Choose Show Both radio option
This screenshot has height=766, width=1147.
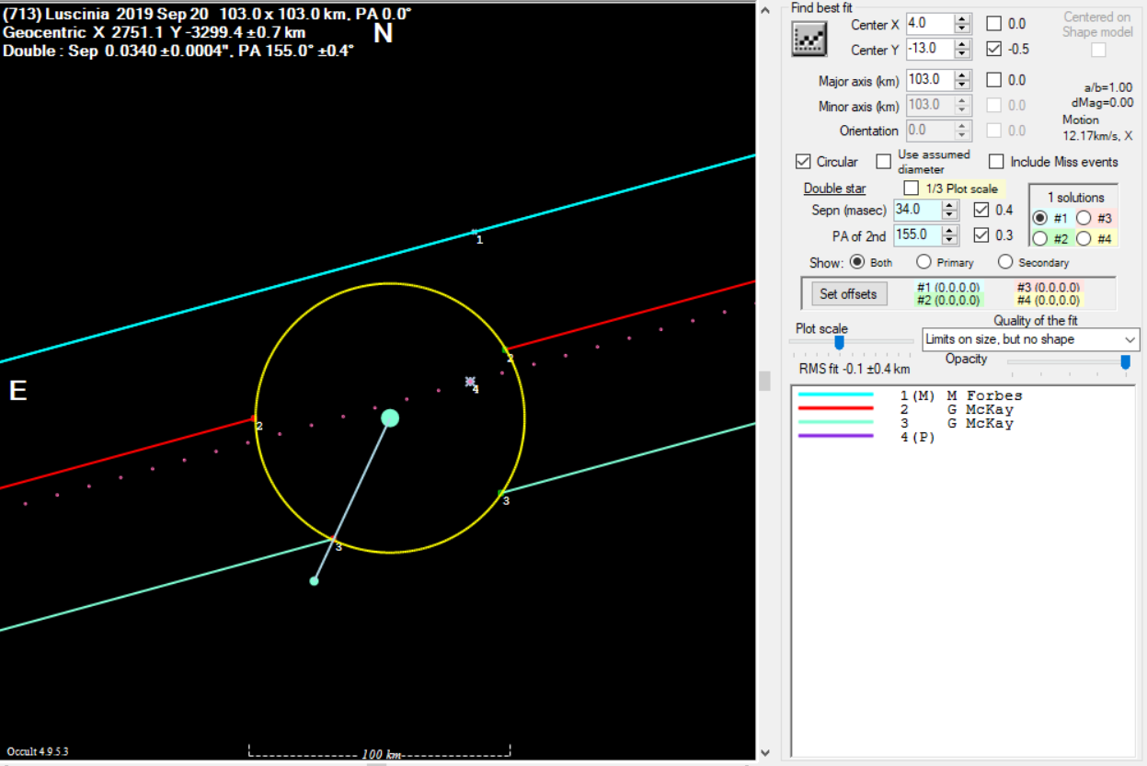857,262
